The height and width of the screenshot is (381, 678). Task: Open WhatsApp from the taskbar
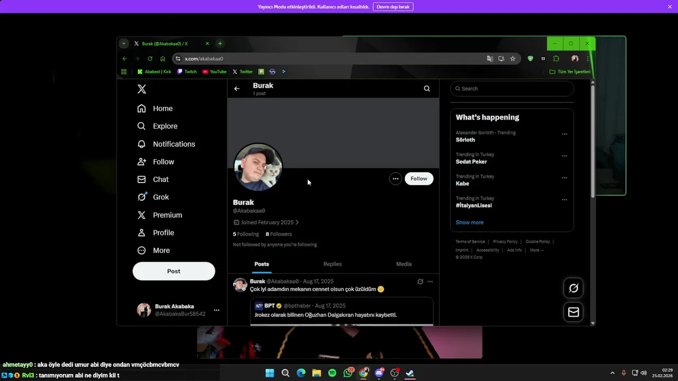tap(348, 373)
